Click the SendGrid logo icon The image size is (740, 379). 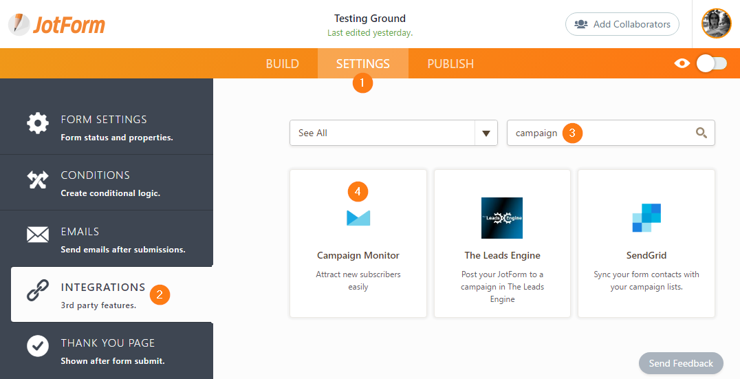(x=646, y=218)
